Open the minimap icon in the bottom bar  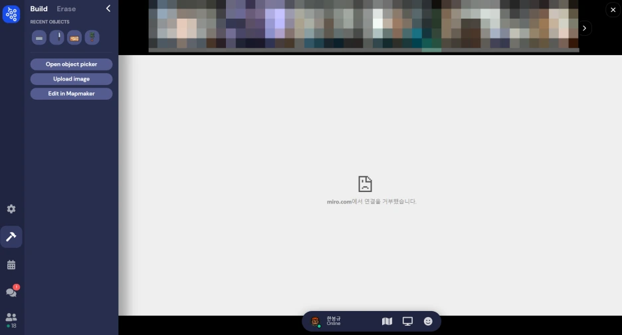coord(387,321)
